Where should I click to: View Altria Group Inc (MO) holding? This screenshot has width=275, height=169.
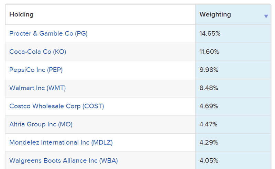click(41, 124)
